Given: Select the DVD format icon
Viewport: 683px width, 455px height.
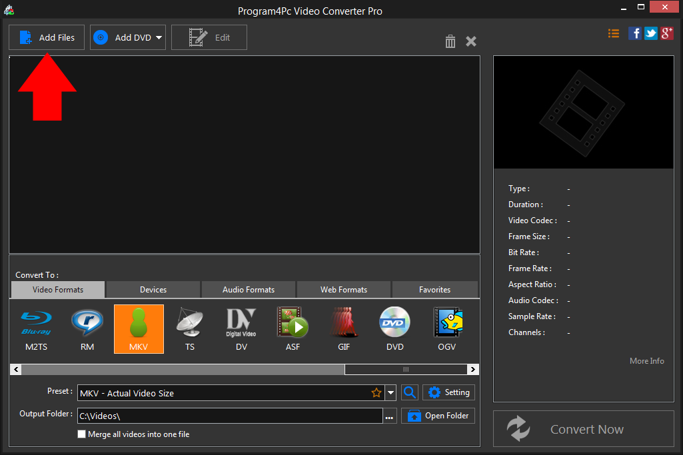Looking at the screenshot, I should [x=394, y=328].
